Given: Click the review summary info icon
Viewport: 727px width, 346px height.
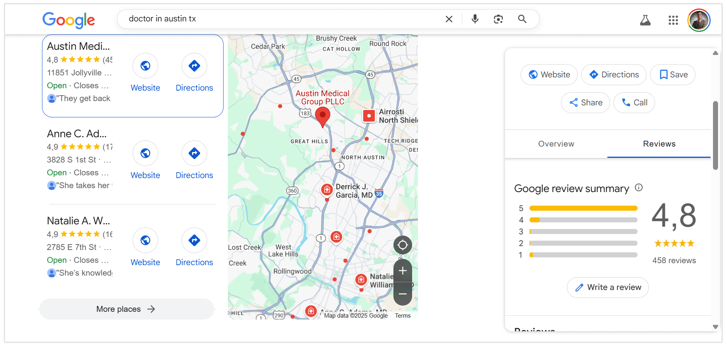Looking at the screenshot, I should coord(639,188).
